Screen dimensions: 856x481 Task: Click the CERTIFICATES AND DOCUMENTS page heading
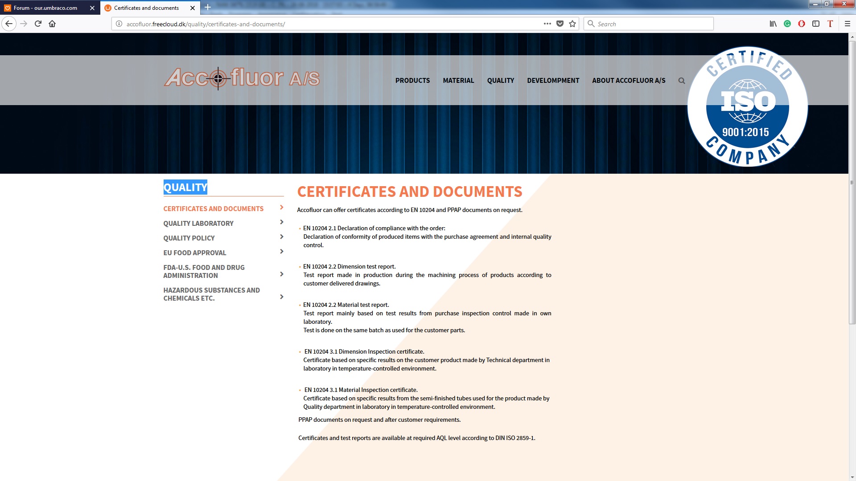pyautogui.click(x=410, y=192)
